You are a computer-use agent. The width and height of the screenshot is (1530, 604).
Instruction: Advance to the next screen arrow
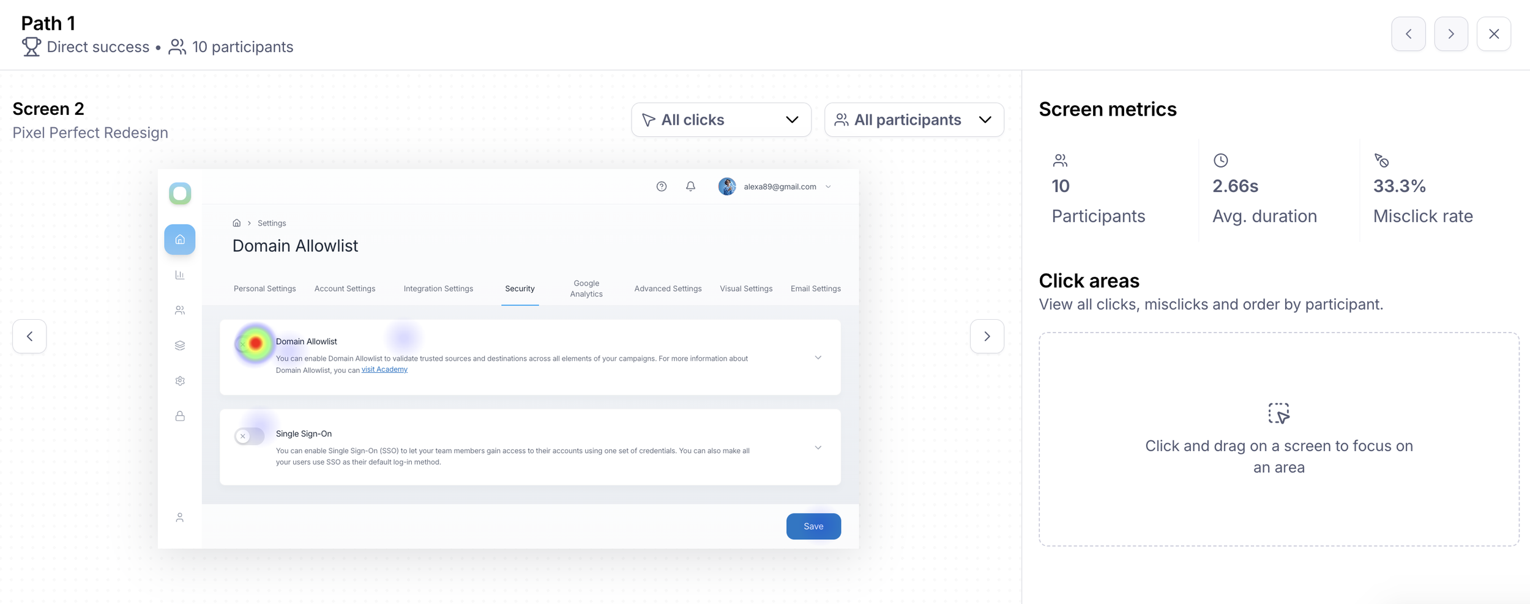click(x=987, y=336)
